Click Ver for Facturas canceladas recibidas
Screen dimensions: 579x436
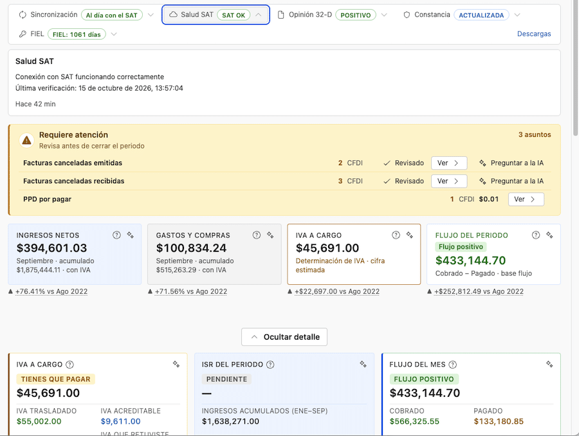(449, 181)
